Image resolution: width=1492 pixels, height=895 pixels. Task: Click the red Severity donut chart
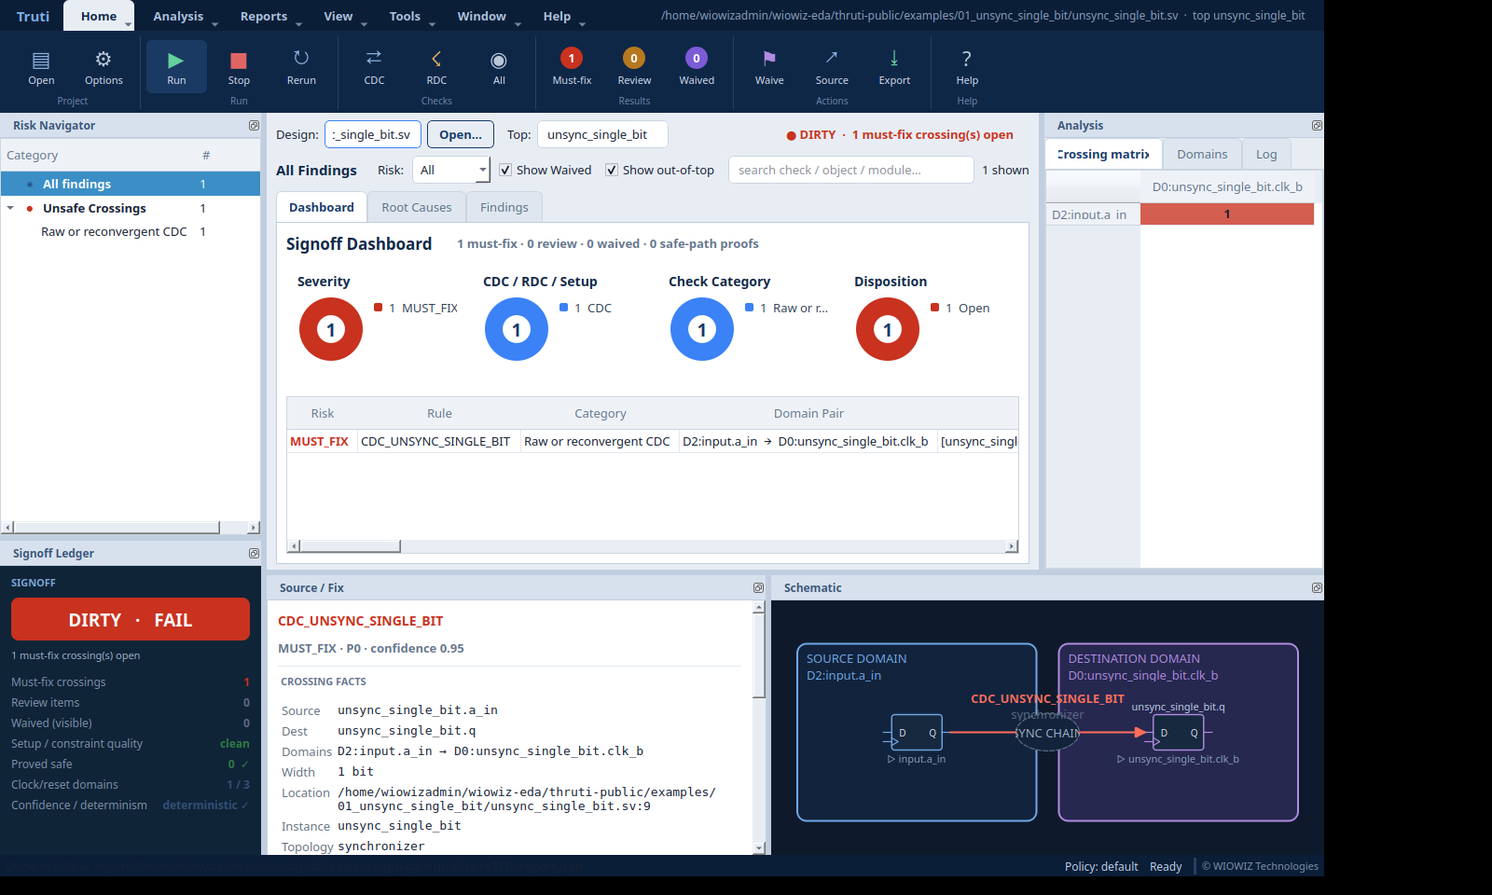point(331,329)
